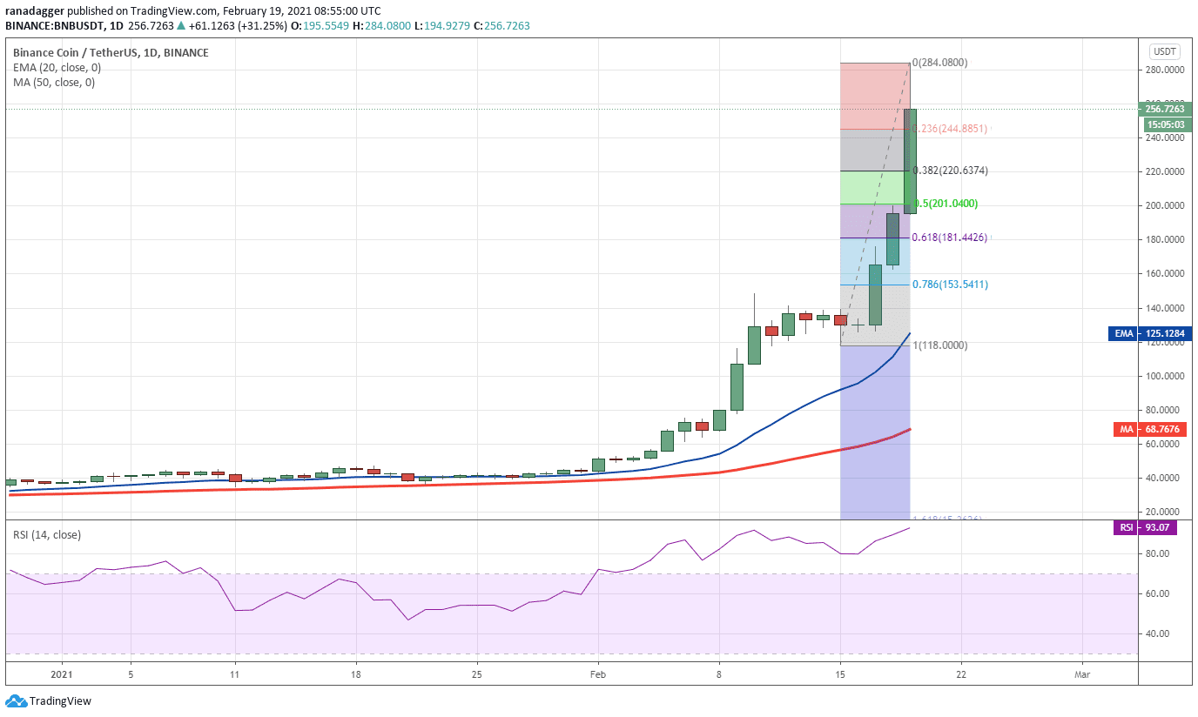Viewport: 1198px width, 717px height.
Task: Click the 0(284.0800) Fibonacci top label
Action: pyautogui.click(x=939, y=63)
